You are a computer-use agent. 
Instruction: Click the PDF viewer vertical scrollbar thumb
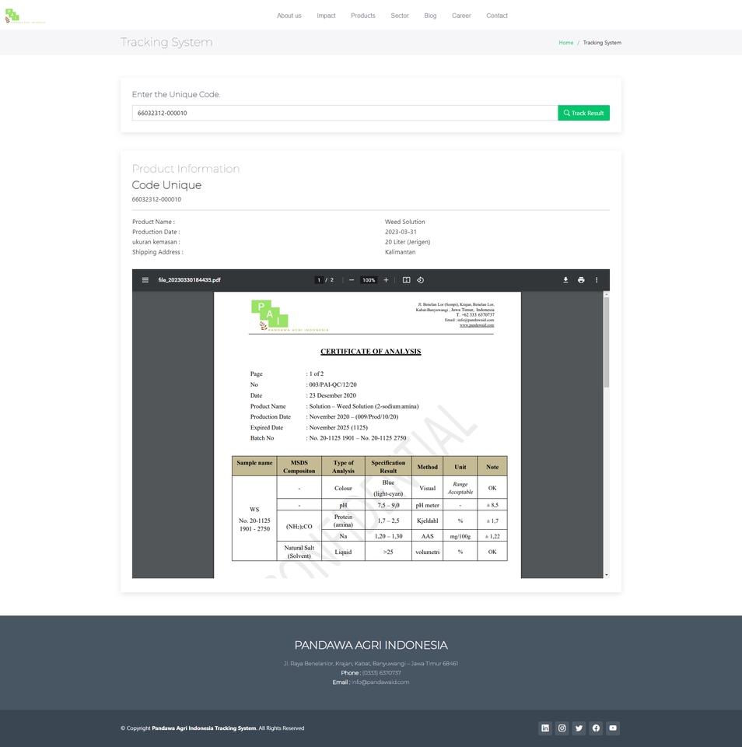[606, 342]
